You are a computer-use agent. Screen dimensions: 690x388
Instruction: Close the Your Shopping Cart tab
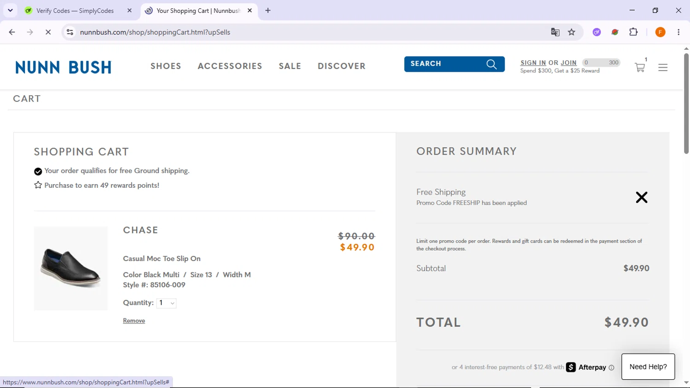(x=250, y=11)
